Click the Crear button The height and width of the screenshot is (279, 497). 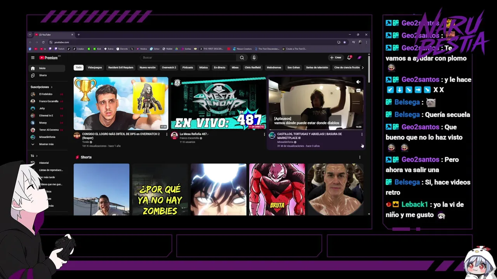pos(335,58)
